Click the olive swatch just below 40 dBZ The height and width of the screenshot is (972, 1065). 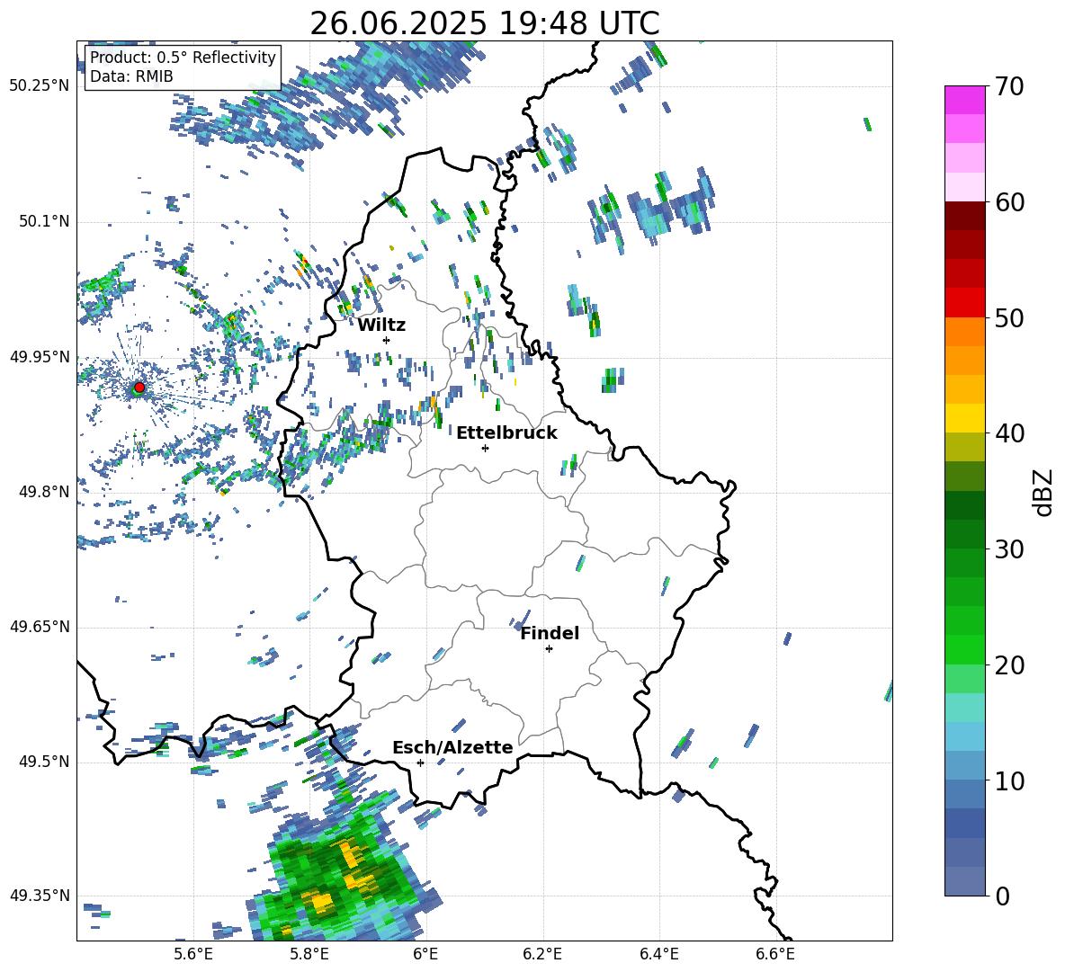point(965,447)
